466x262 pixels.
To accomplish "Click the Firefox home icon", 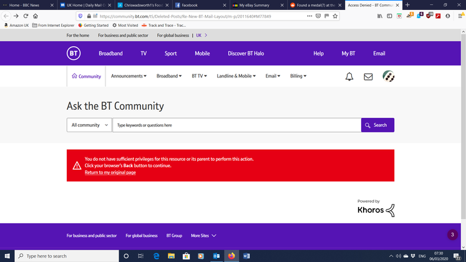I will [x=36, y=16].
